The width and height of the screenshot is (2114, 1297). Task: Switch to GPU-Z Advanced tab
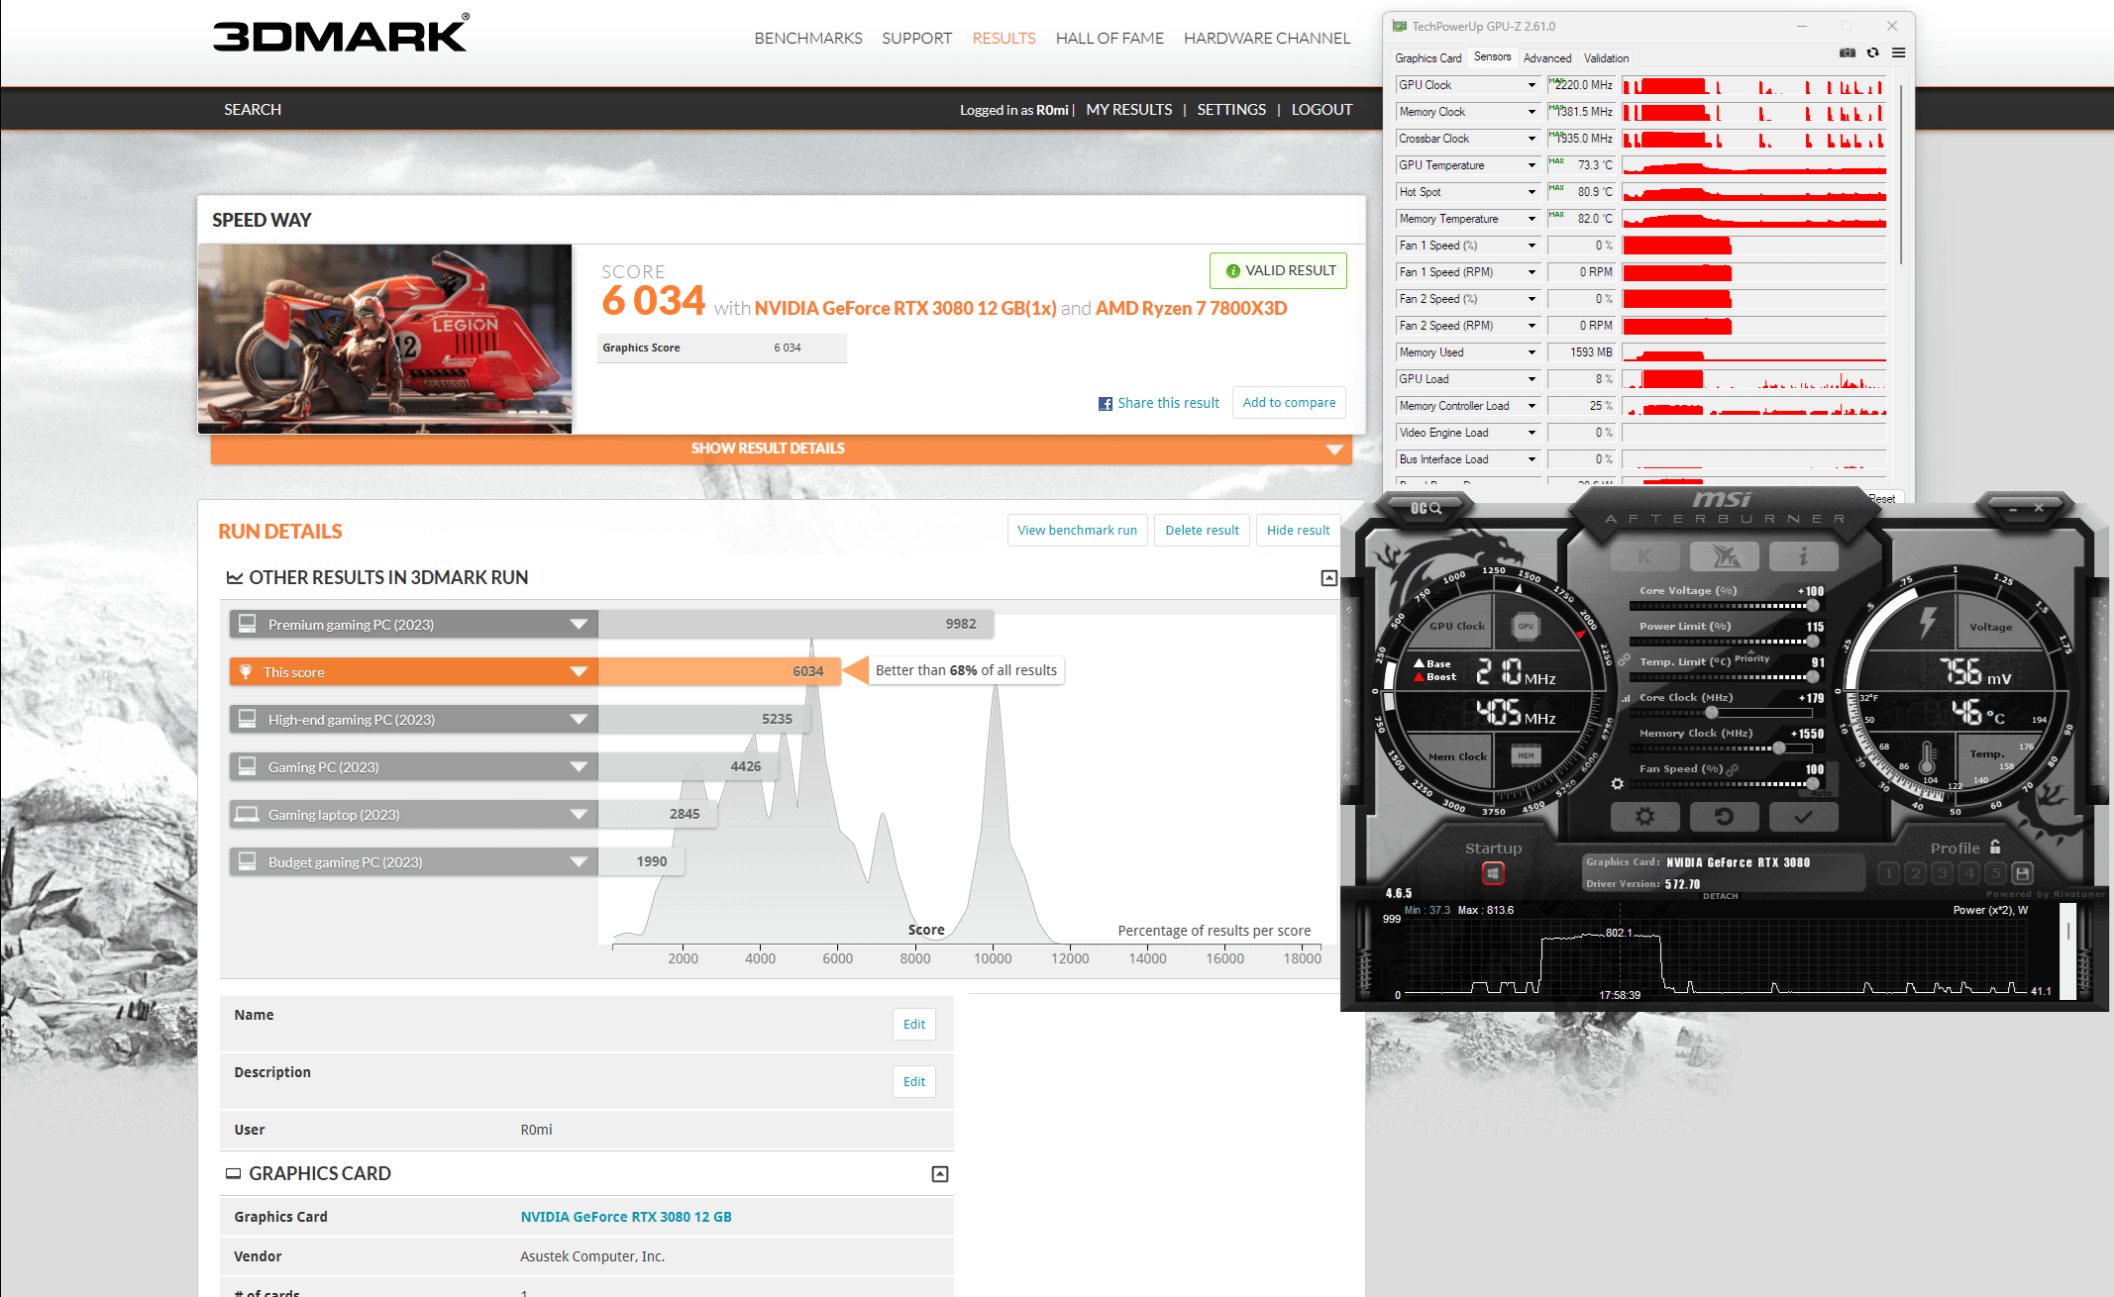[x=1547, y=58]
